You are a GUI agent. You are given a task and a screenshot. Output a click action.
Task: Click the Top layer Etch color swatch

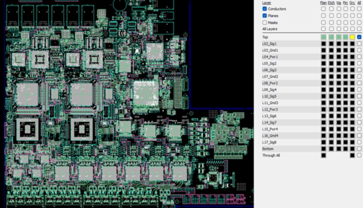(x=331, y=37)
